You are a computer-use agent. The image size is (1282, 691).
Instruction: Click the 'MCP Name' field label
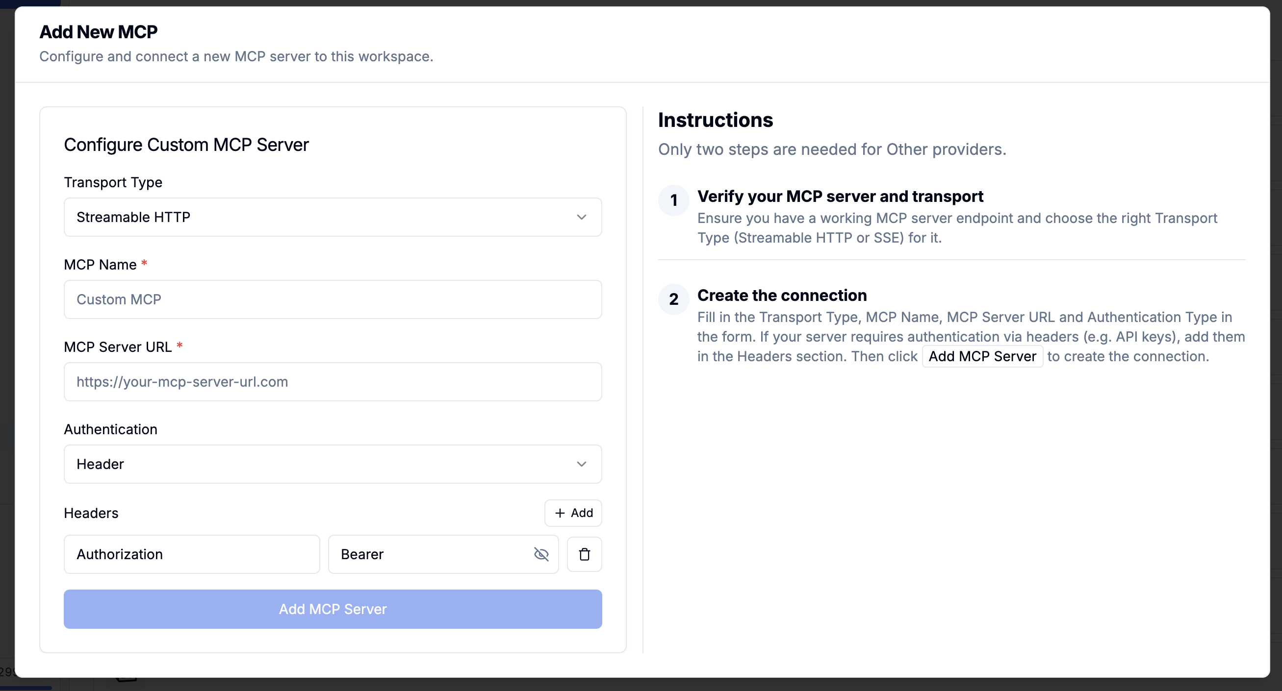click(x=100, y=265)
